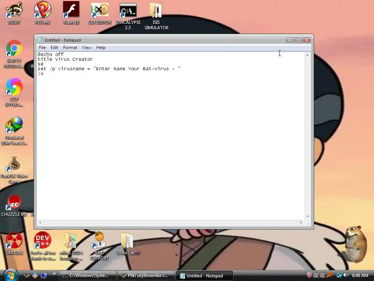Click Notepad vertical scrollbar up arrow
This screenshot has width=374, height=281.
[x=308, y=55]
